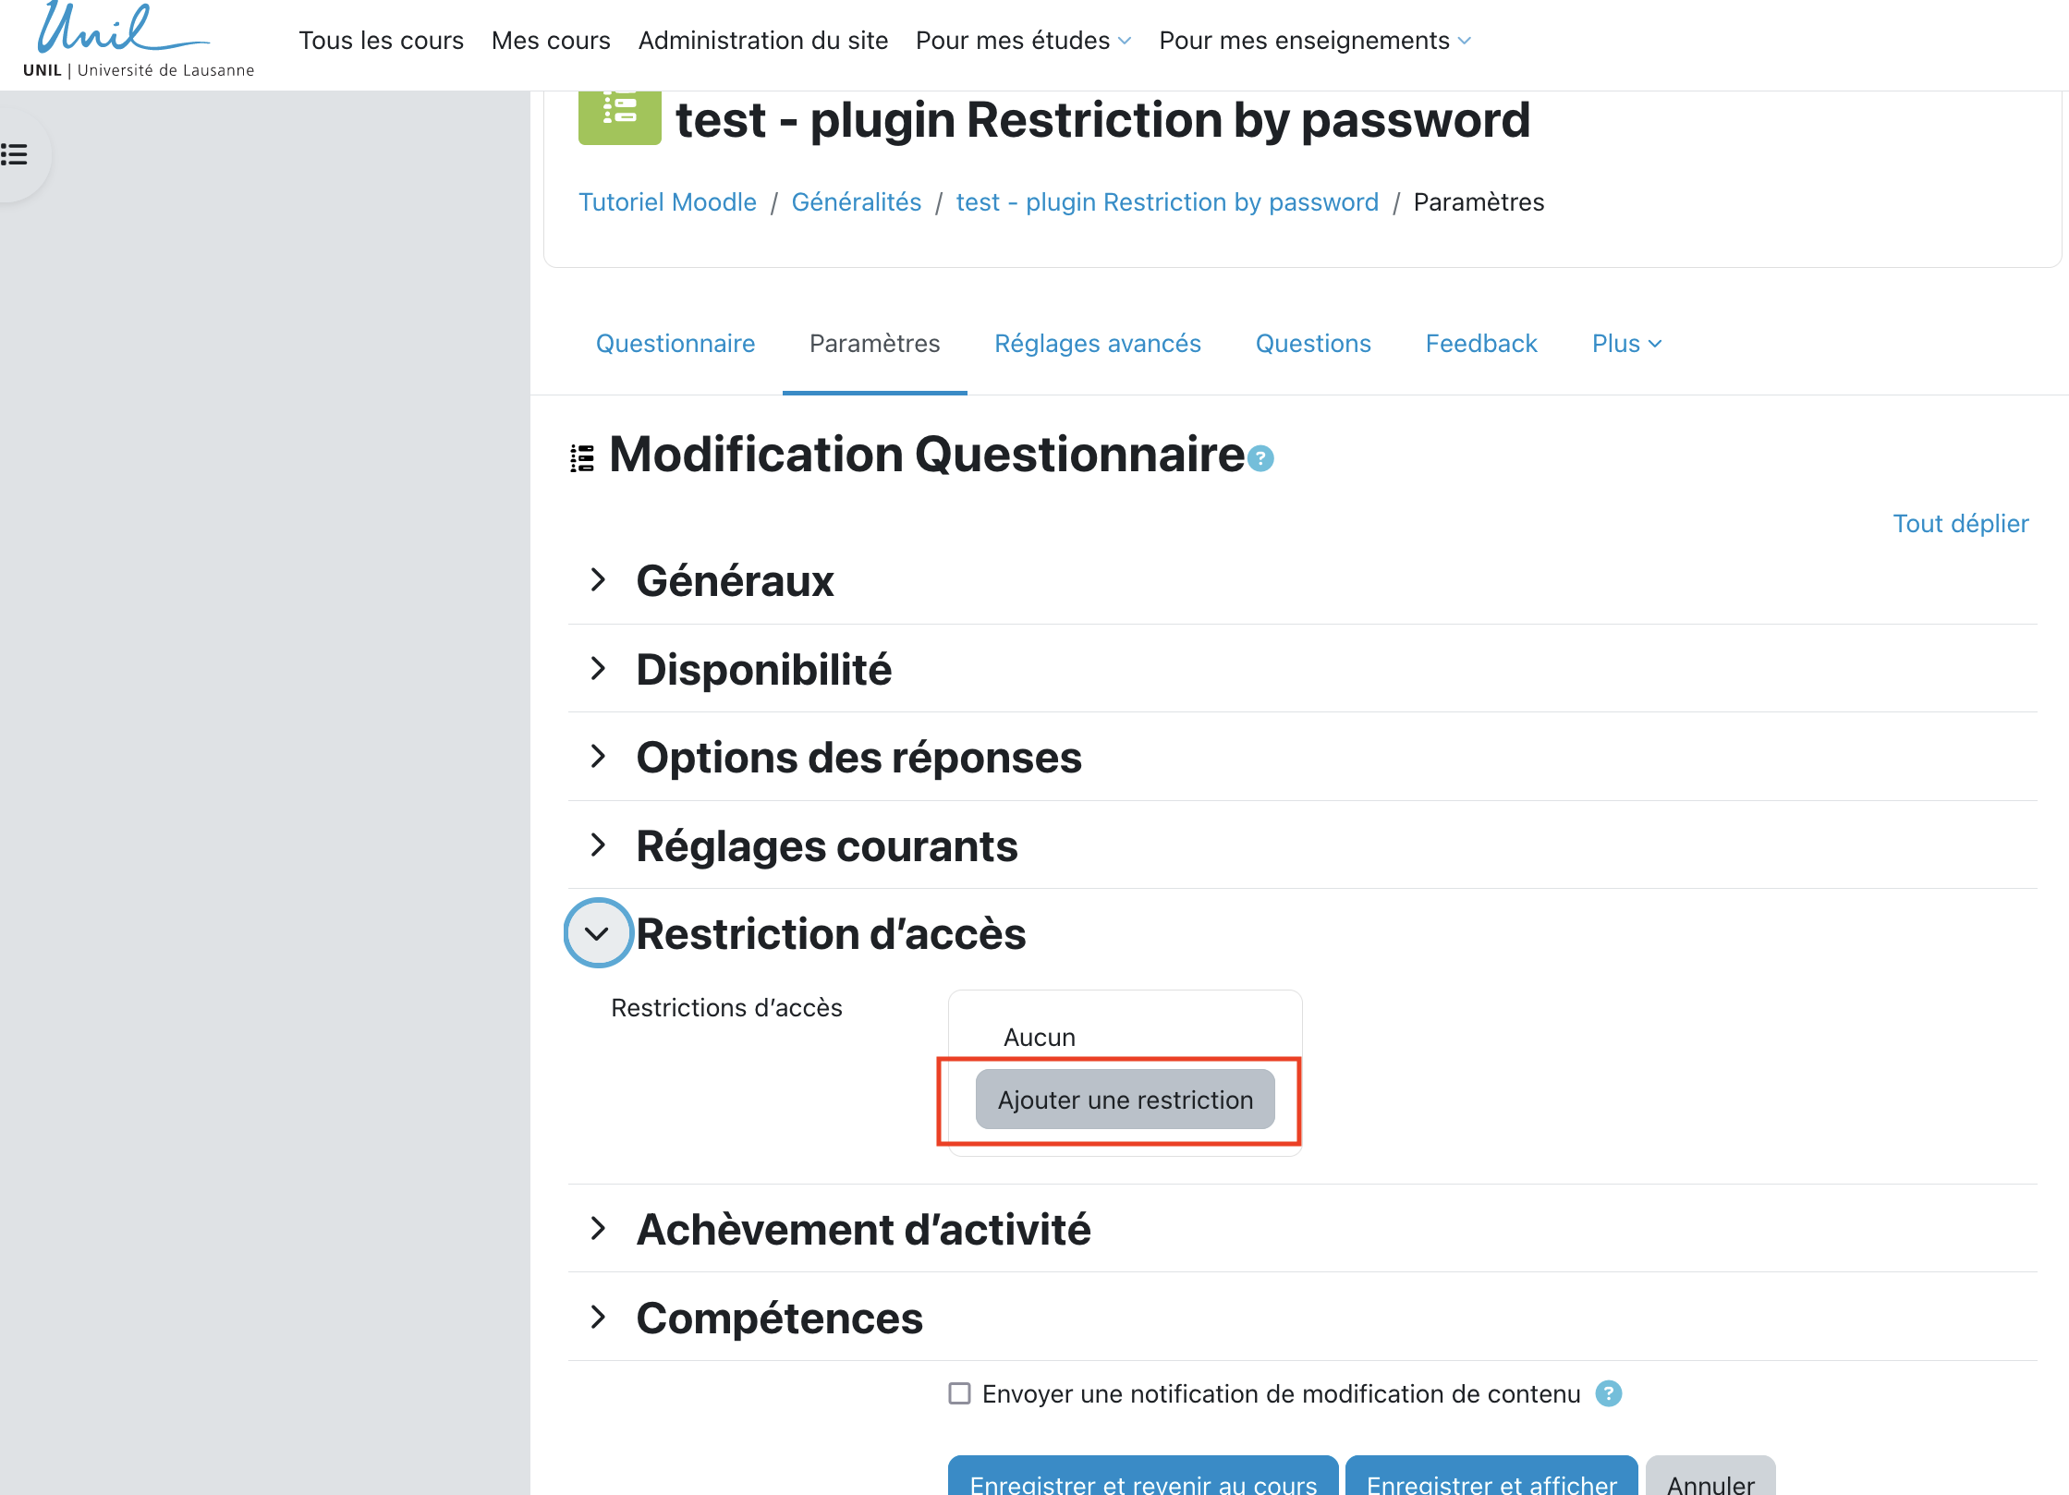Expand the Généraux section

(x=598, y=580)
